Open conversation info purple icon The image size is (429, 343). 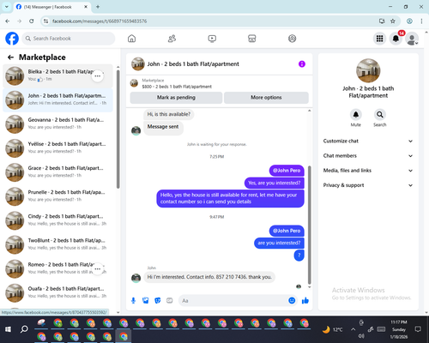(x=302, y=64)
